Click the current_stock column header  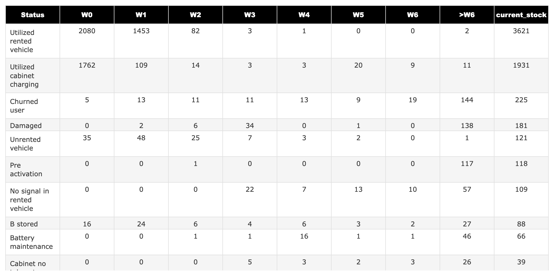click(x=521, y=15)
